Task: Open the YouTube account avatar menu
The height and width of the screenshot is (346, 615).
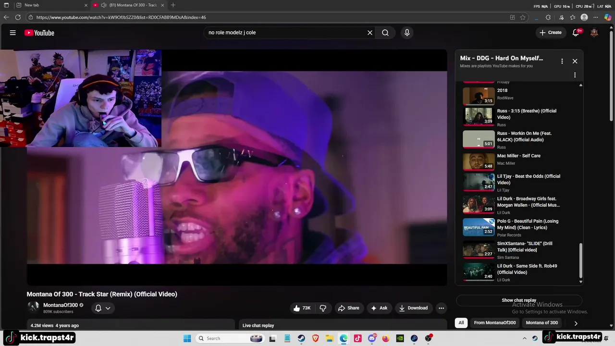Action: 594,33
